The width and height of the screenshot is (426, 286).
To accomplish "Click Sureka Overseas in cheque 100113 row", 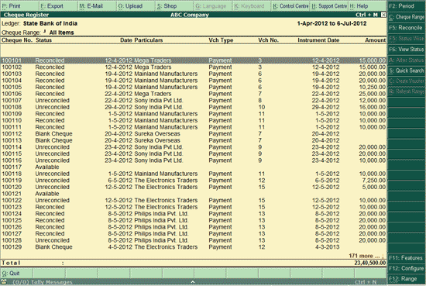I will click(157, 140).
